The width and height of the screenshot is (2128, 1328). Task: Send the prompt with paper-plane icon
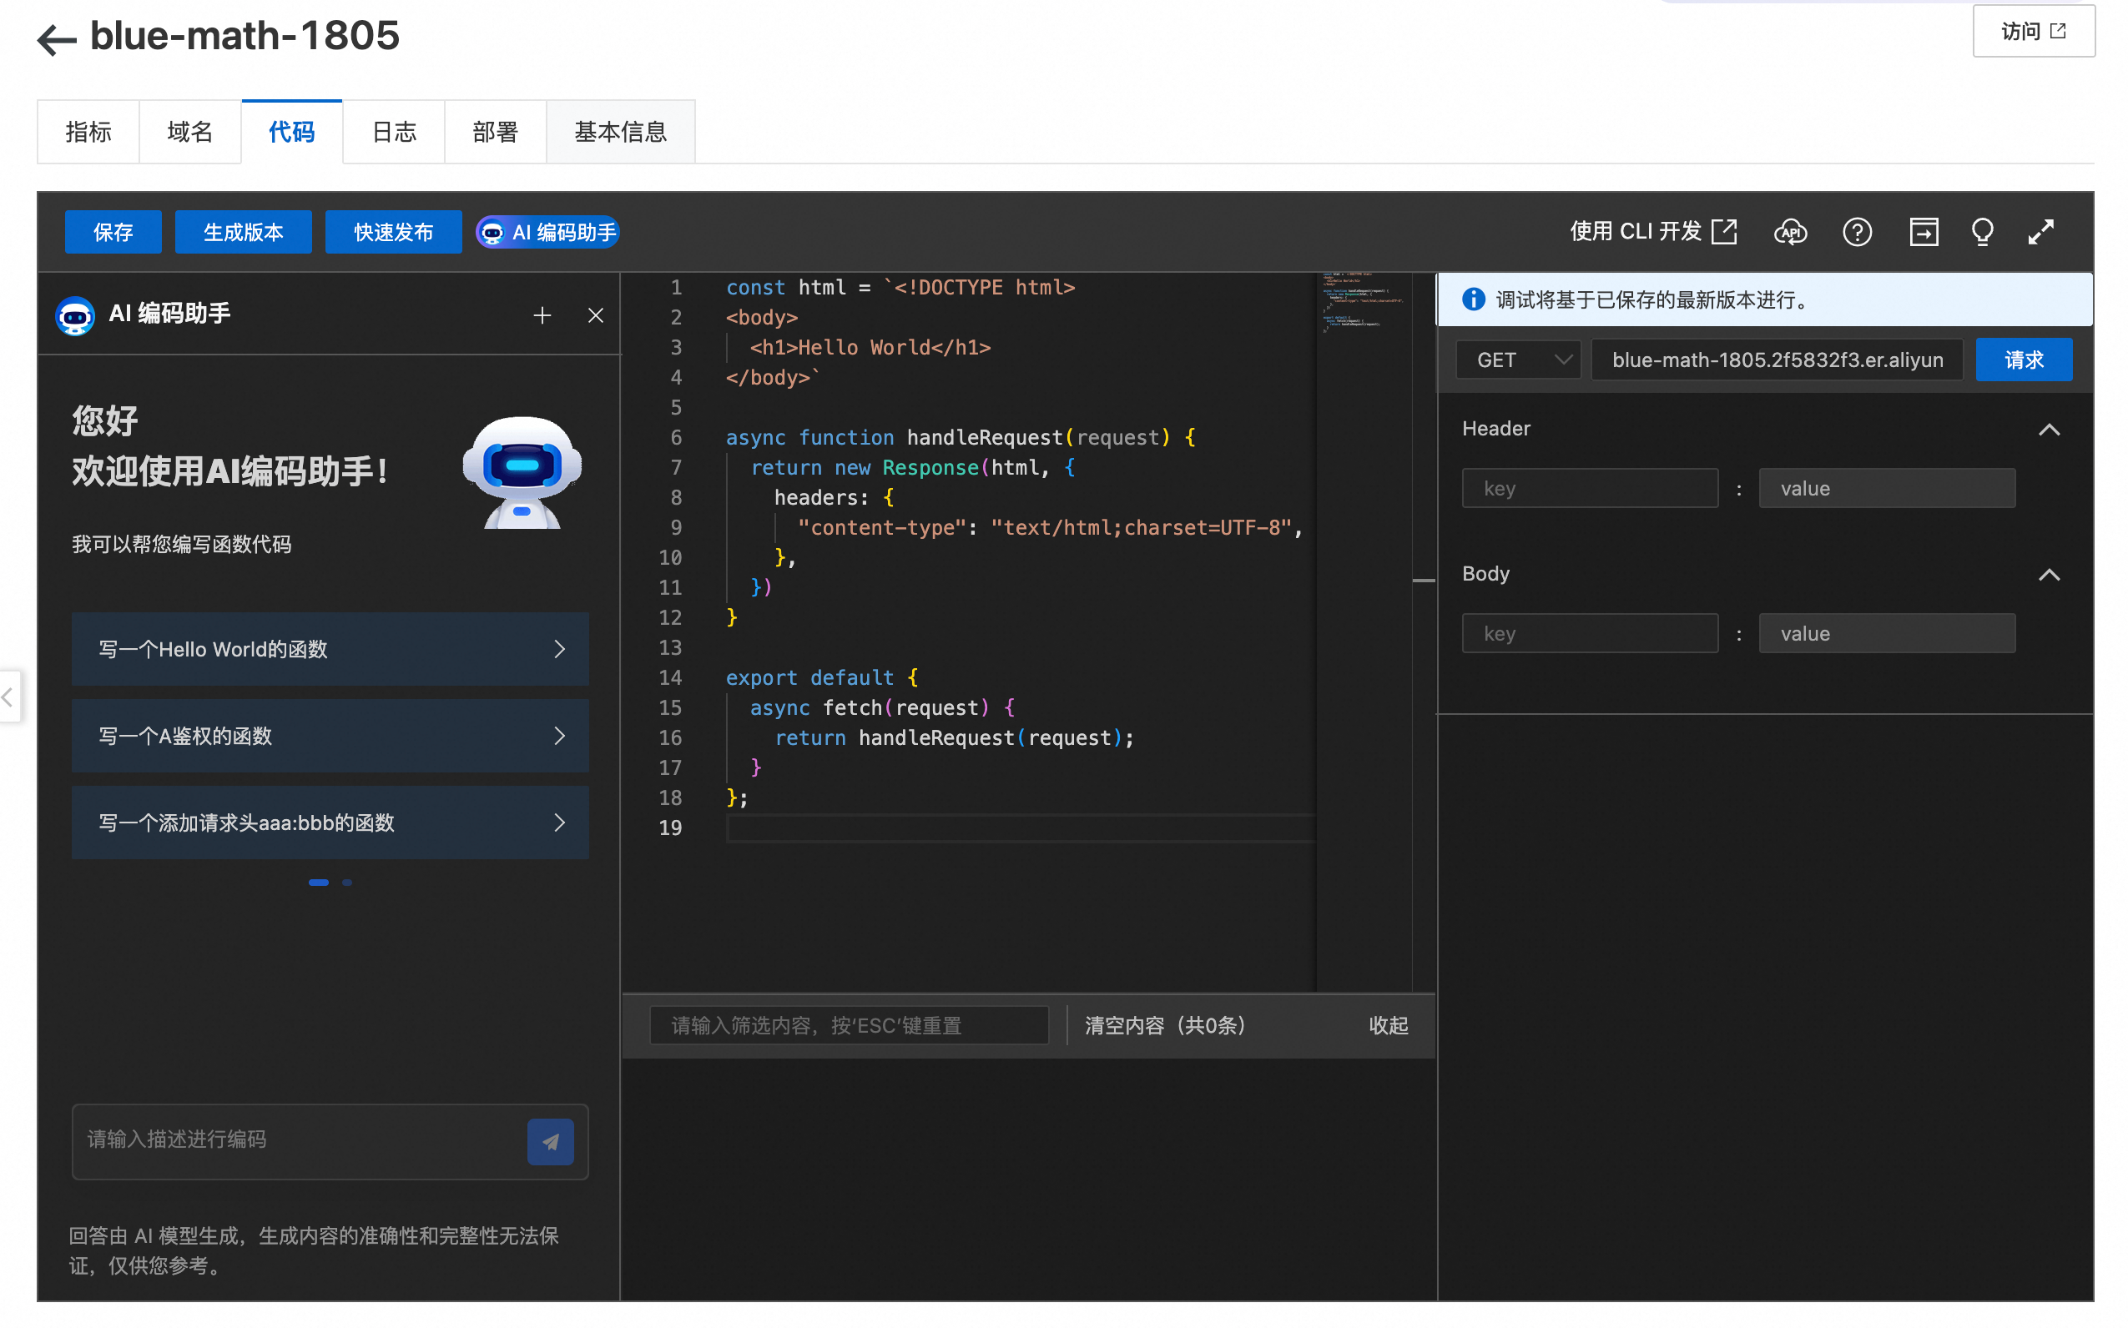click(x=550, y=1141)
